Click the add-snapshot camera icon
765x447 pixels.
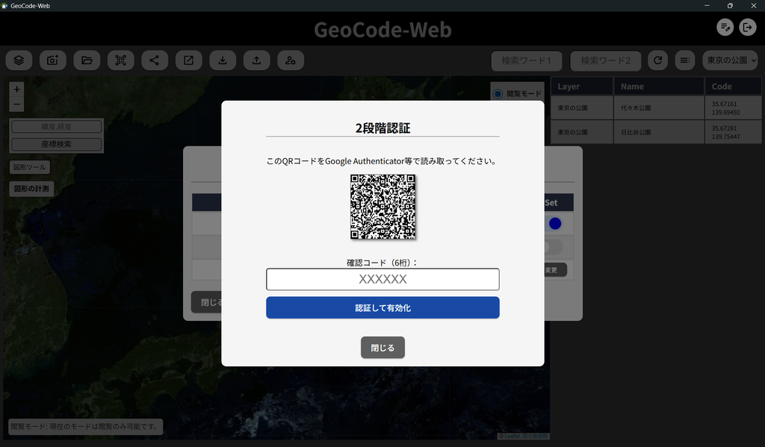(53, 60)
